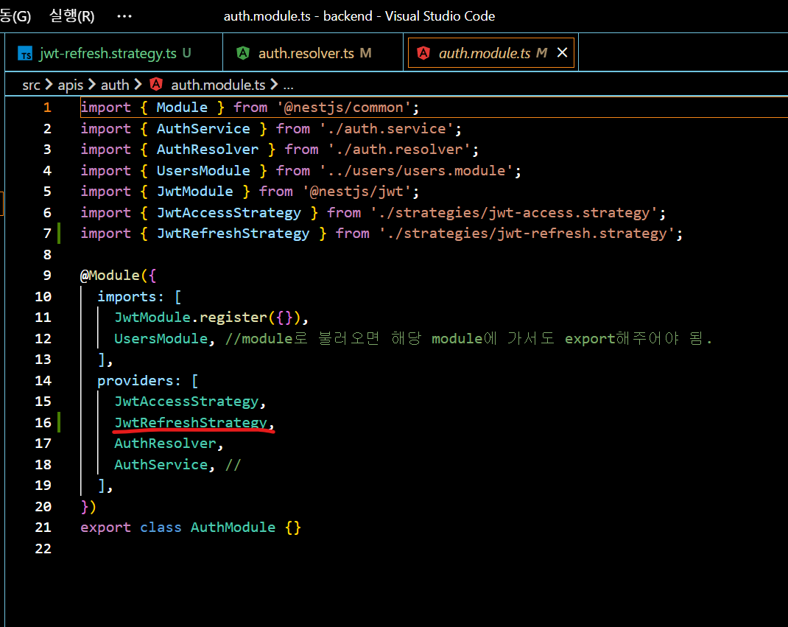Image resolution: width=788 pixels, height=627 pixels.
Task: Click the red Angular icon on auth.module.ts tab
Action: pos(423,53)
